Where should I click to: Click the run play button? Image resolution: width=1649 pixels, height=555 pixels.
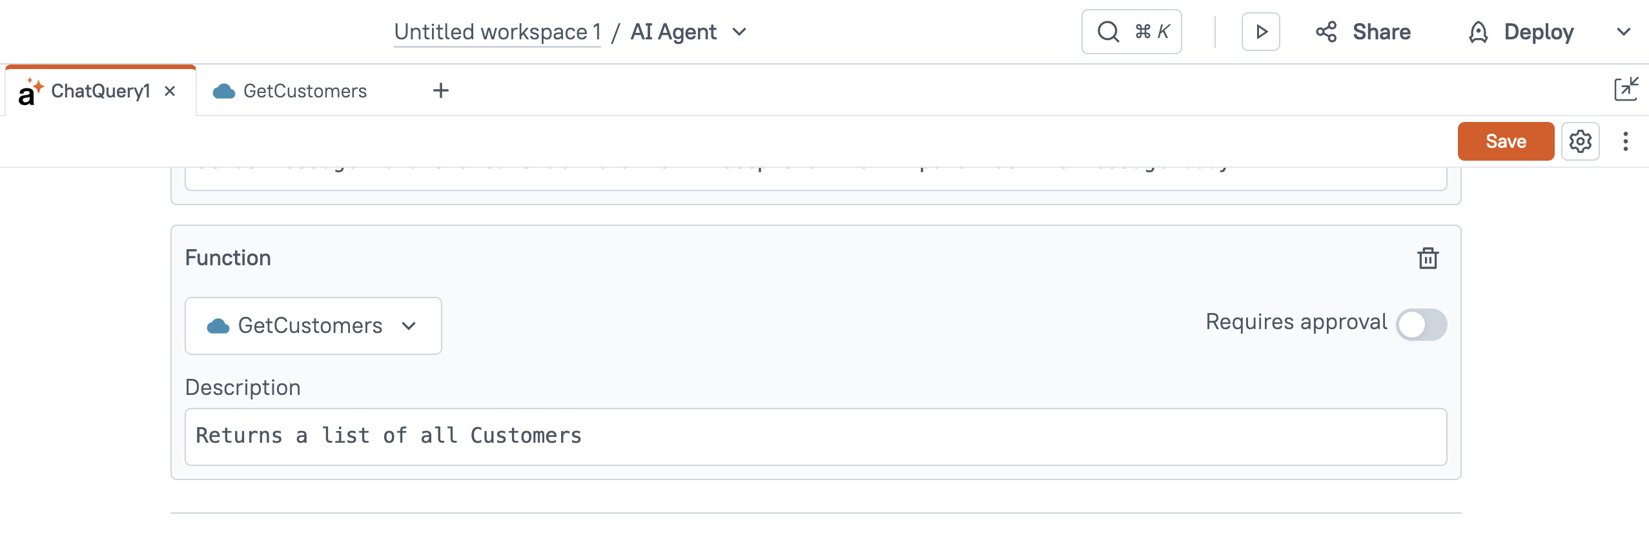click(1261, 32)
